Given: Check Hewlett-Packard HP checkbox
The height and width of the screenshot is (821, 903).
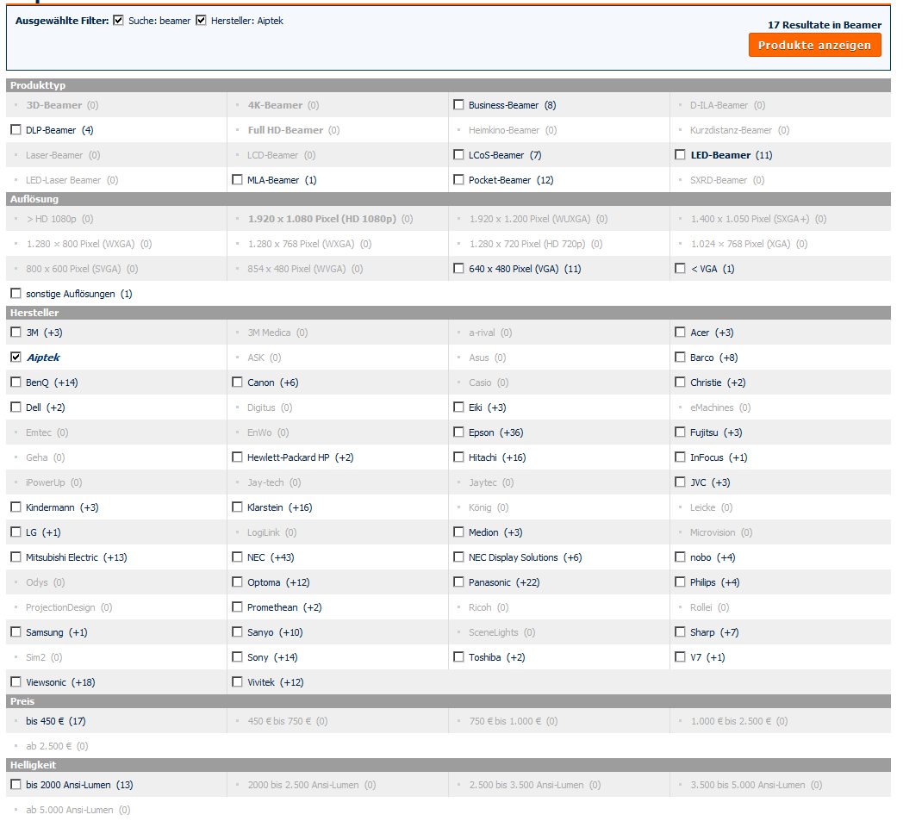Looking at the screenshot, I should [x=237, y=457].
